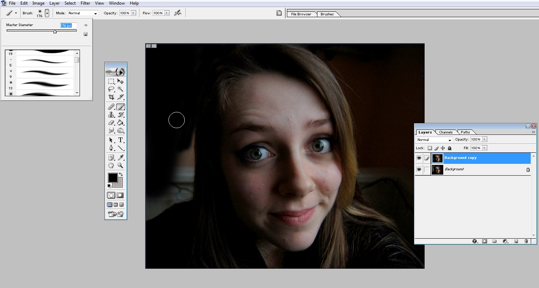Image resolution: width=539 pixels, height=288 pixels.
Task: Select the Lasso tool
Action: (111, 89)
